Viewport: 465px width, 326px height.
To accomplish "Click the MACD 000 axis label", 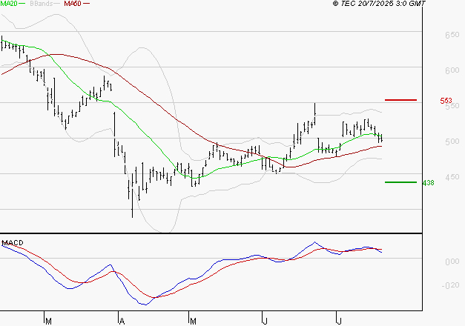I will coord(452,262).
